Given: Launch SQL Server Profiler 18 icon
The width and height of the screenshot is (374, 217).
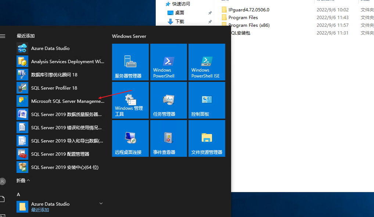Looking at the screenshot, I should click(22, 88).
